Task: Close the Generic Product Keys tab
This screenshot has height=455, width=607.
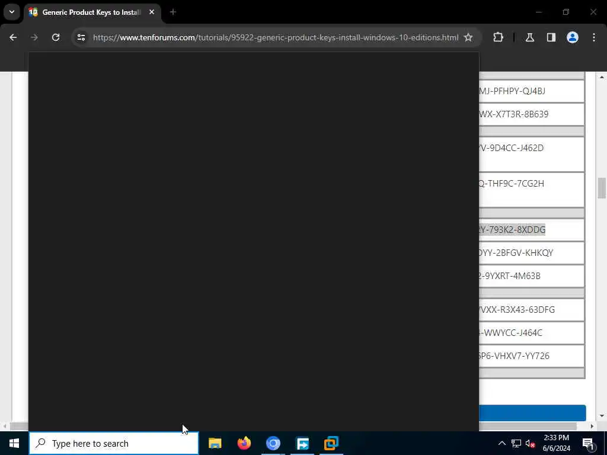Action: click(x=152, y=12)
